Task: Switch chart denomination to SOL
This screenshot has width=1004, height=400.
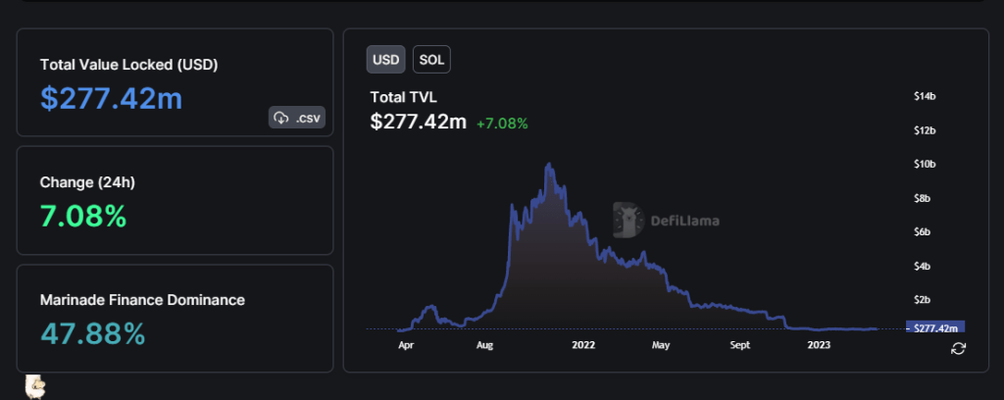Action: point(431,60)
